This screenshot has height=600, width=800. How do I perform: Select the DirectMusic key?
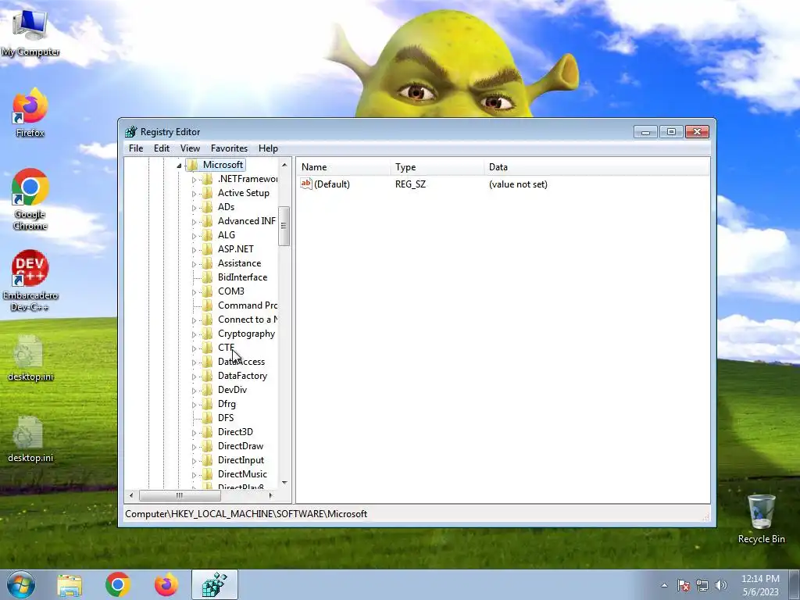[242, 474]
